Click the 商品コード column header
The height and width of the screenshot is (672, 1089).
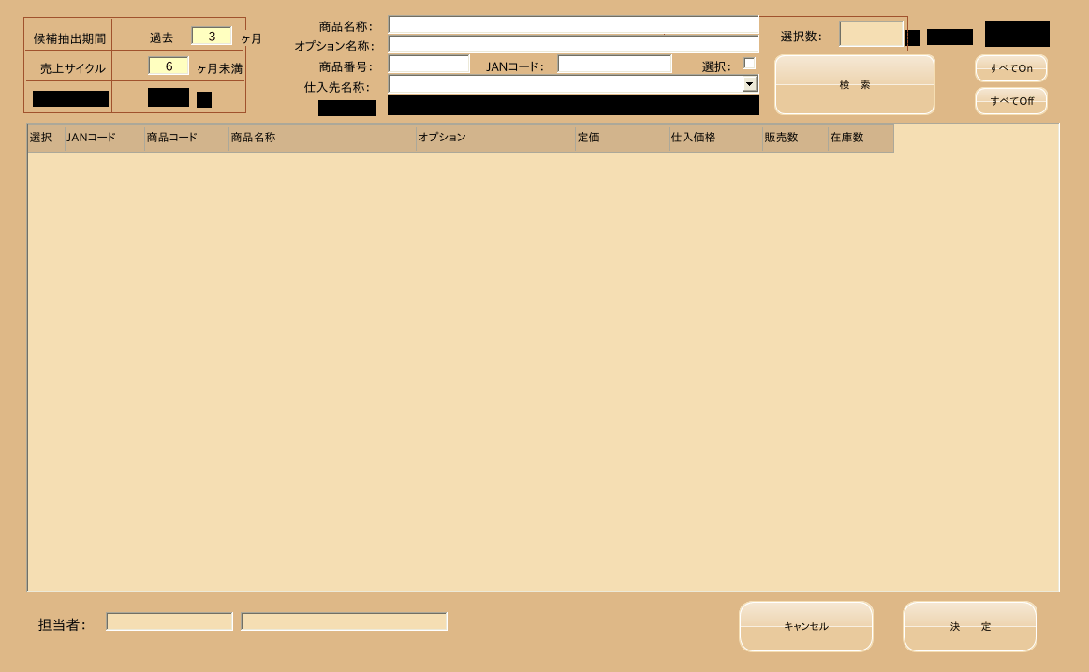point(186,139)
